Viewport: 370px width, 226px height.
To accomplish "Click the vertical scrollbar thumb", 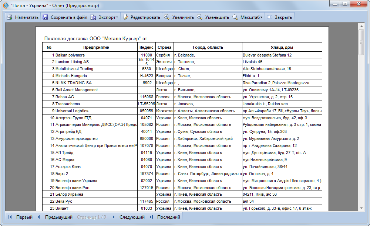I will click(361, 42).
